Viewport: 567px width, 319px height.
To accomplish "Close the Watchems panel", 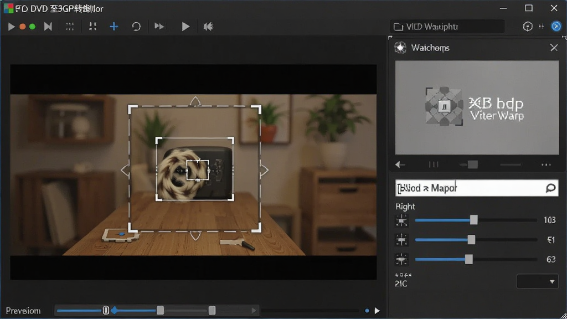I will pos(554,48).
